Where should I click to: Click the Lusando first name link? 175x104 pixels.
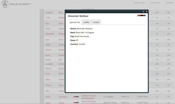(49, 64)
